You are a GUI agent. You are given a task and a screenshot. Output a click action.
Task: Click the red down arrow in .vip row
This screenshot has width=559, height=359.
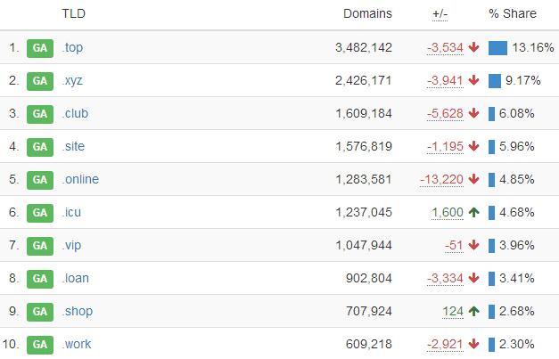tap(473, 245)
